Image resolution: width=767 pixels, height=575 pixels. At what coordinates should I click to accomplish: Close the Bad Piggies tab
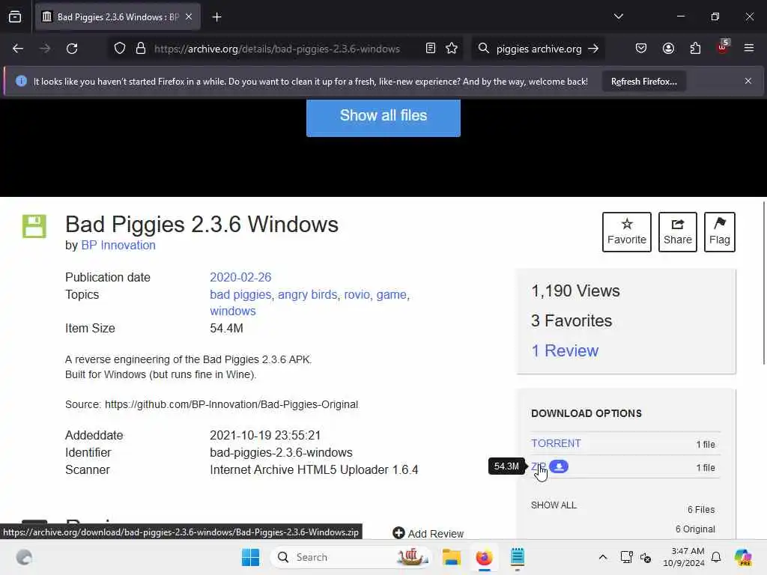pyautogui.click(x=189, y=16)
